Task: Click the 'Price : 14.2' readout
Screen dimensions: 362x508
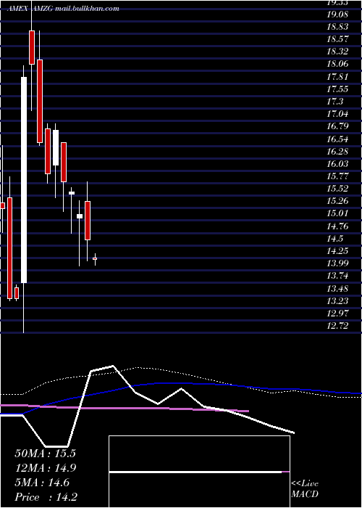Action: tap(46, 497)
